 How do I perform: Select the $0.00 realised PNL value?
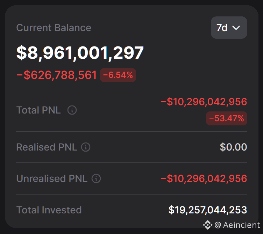[x=234, y=147]
